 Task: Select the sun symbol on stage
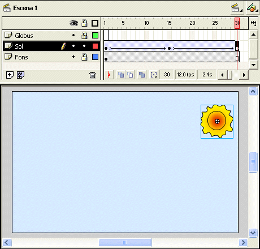217,122
